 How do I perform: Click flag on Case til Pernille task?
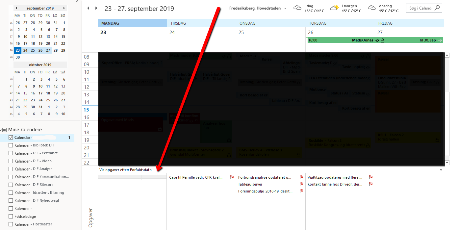[232, 177]
